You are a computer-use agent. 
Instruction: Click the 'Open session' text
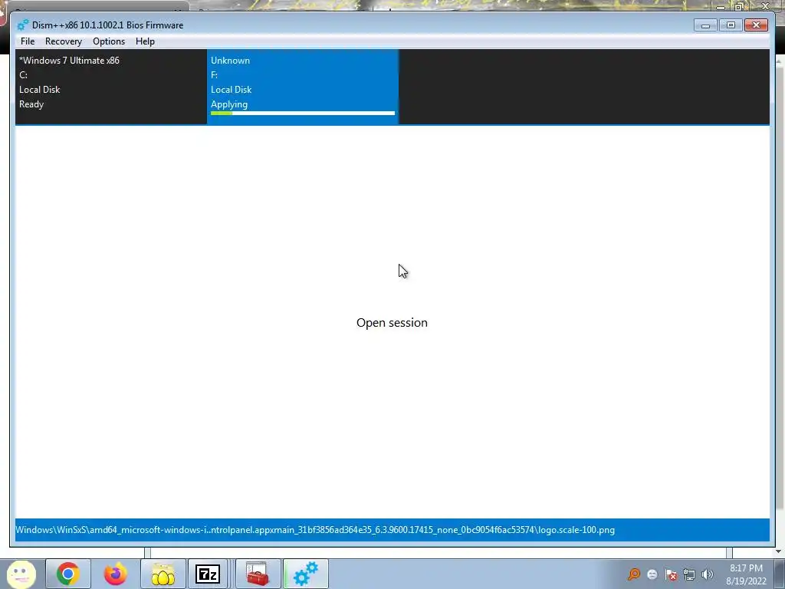(x=392, y=323)
